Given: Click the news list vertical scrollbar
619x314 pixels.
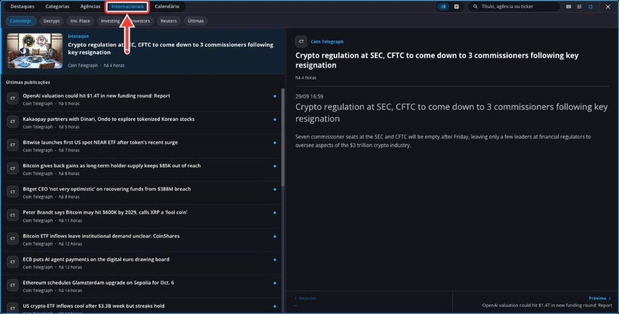Looking at the screenshot, I should 282,138.
